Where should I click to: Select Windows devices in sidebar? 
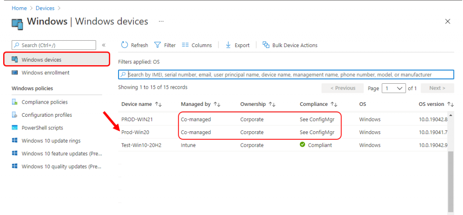click(57, 59)
